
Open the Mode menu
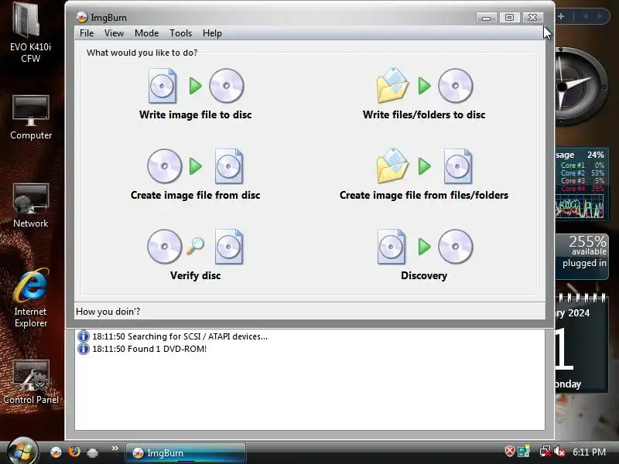pos(146,33)
